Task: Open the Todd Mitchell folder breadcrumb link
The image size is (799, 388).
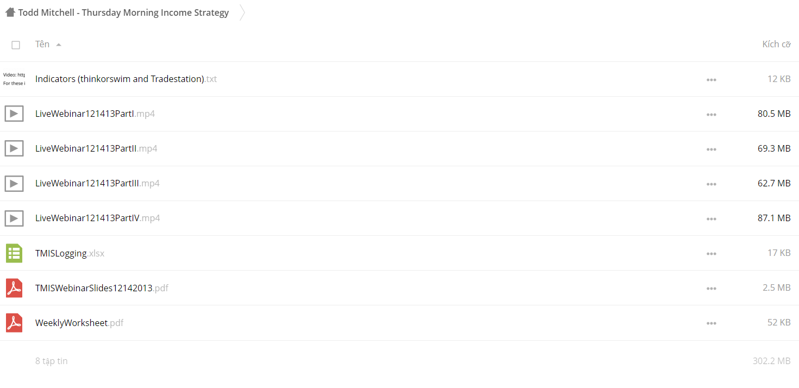Action: [123, 12]
